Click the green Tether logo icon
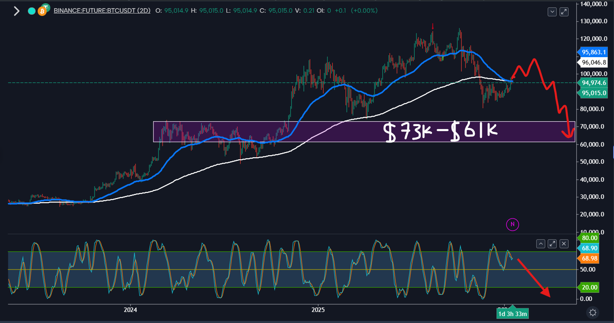 pos(46,7)
